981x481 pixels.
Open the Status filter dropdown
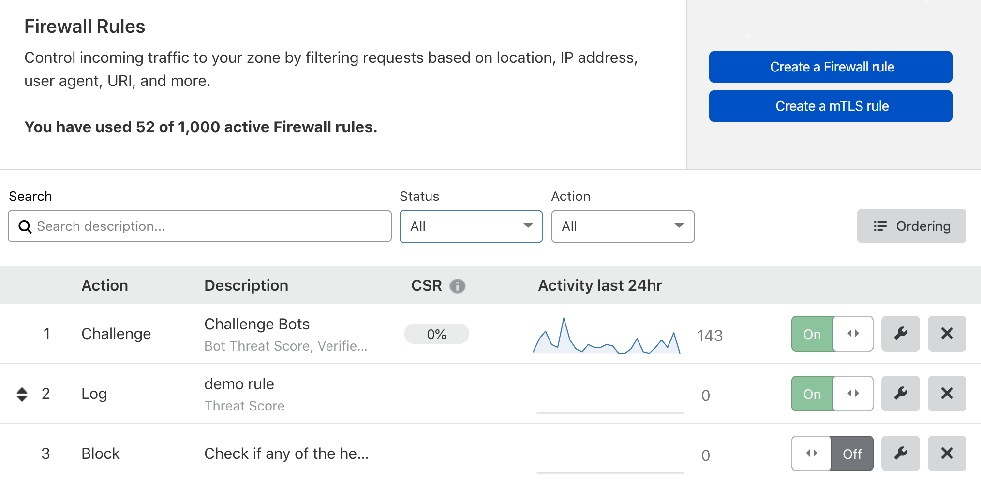[471, 226]
